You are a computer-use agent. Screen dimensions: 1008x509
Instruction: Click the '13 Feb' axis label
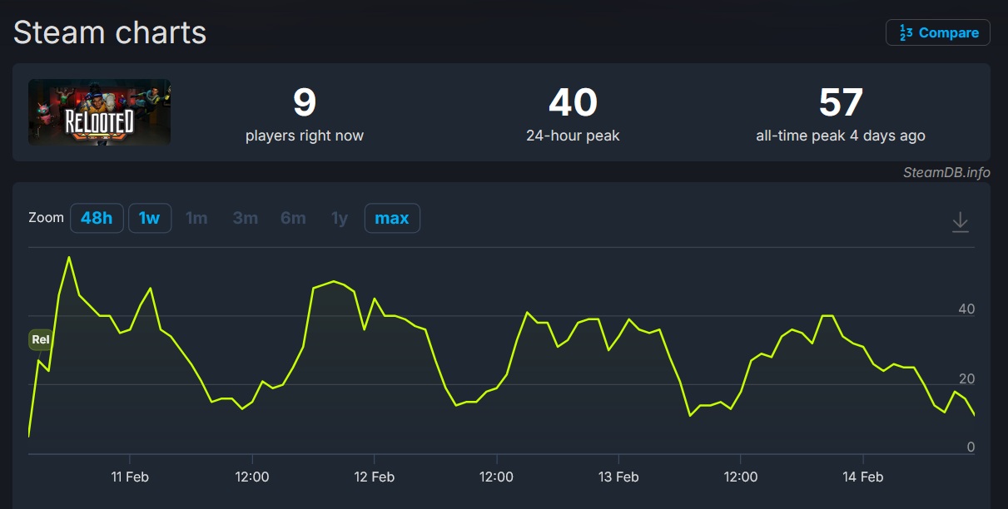[x=618, y=477]
